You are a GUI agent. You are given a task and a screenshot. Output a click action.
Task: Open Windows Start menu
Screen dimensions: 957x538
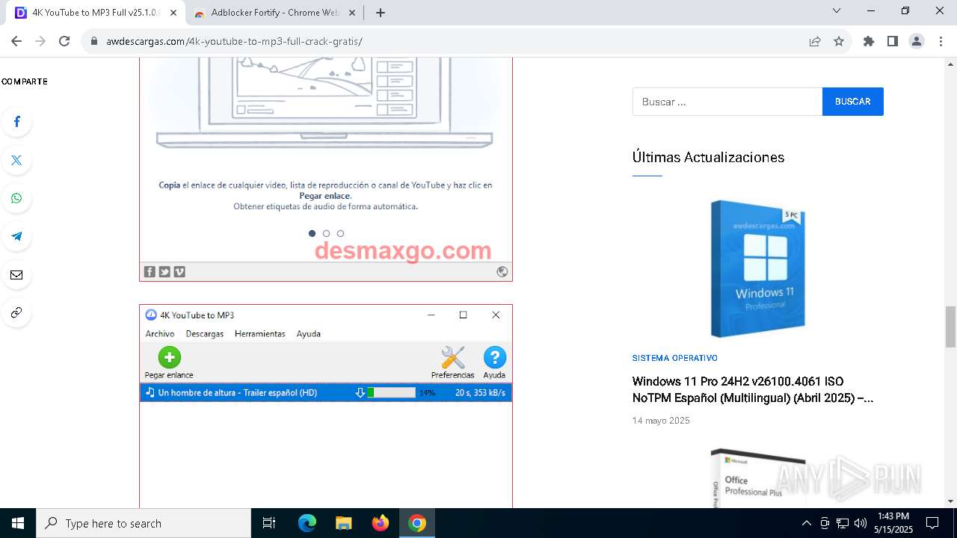(x=18, y=523)
